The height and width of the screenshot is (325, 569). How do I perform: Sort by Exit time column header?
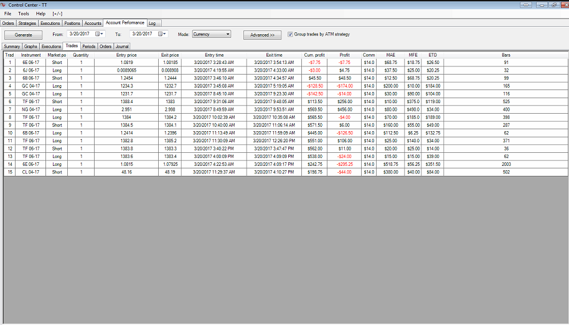tap(274, 55)
